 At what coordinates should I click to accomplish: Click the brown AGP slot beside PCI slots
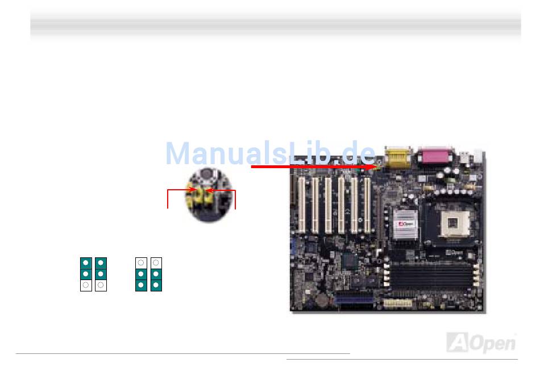tap(380, 217)
